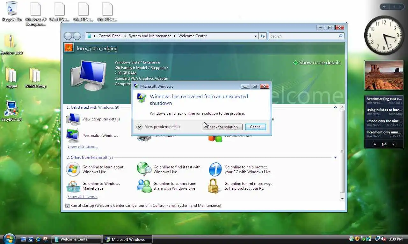Viewport: 408px width, 244px height.
Task: Select the Windows XP Retrophas... file icon
Action: pyautogui.click(x=36, y=14)
